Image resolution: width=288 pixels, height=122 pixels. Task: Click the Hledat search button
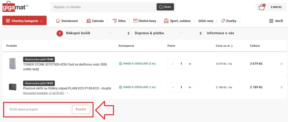[165, 7]
